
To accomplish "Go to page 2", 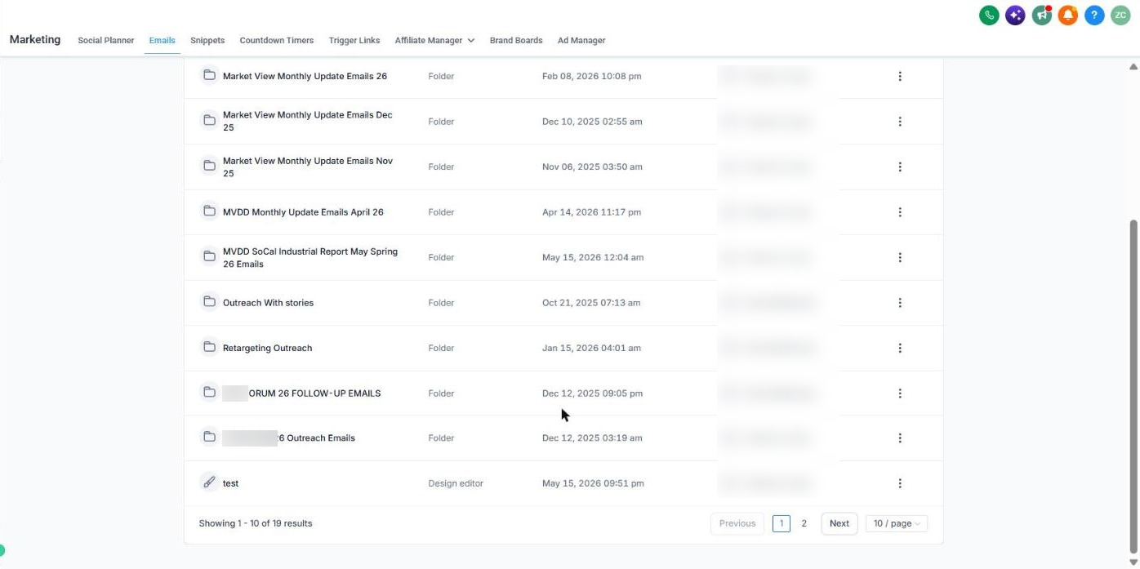I will coord(804,523).
